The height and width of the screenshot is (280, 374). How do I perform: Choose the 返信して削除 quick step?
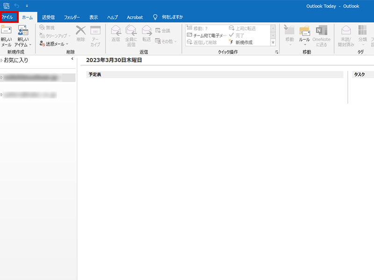pyautogui.click(x=202, y=42)
